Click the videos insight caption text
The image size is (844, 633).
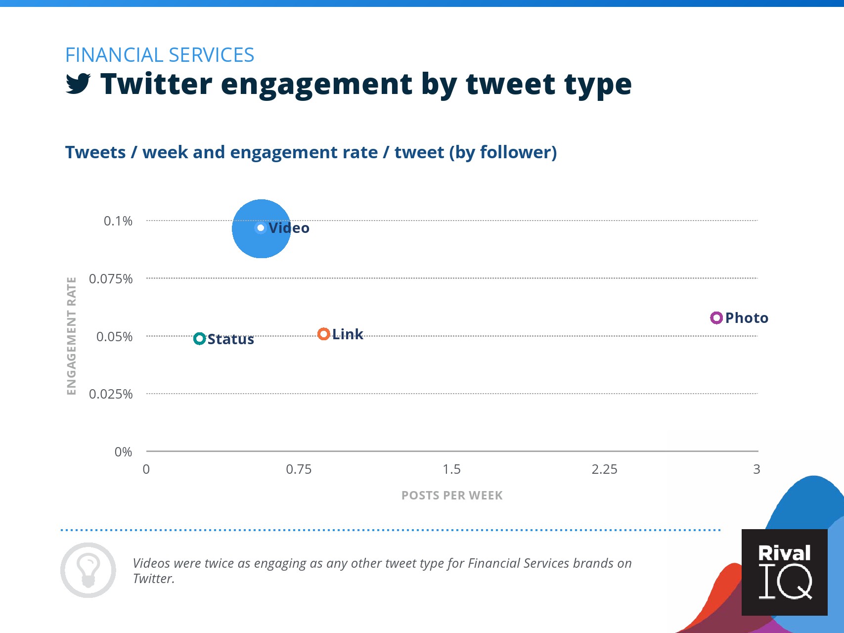(x=382, y=571)
